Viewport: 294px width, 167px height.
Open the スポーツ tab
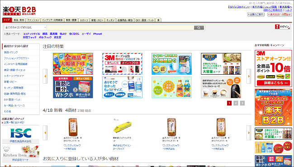click(x=84, y=20)
